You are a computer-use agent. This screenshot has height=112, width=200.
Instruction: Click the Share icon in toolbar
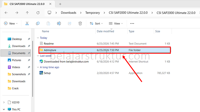pyautogui.click(x=69, y=23)
